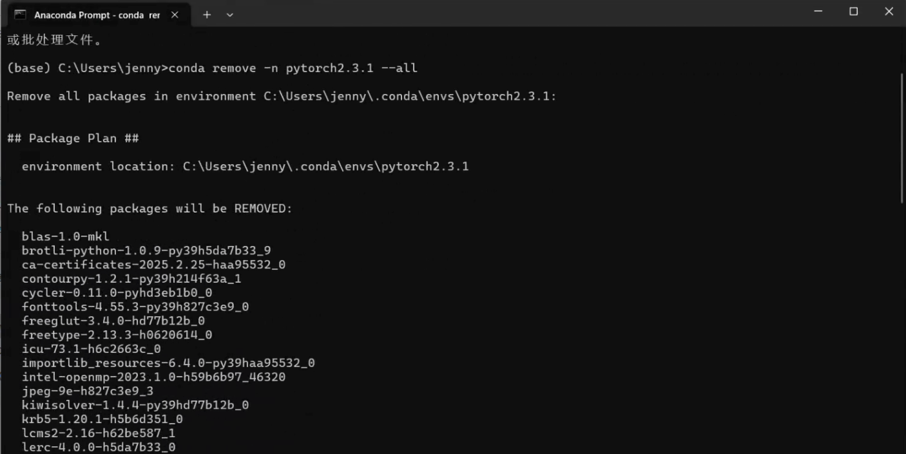Click the lerc-4.0.0 package line
Image resolution: width=906 pixels, height=454 pixels.
99,447
